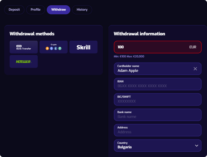The image size is (207, 157).
Task: Click the Litecoin coin icon
Action: [56, 48]
